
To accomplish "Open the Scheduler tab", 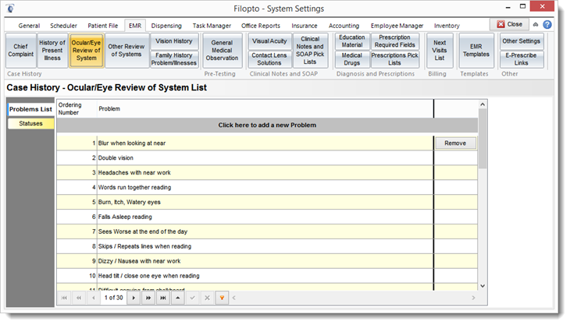I will 63,26.
